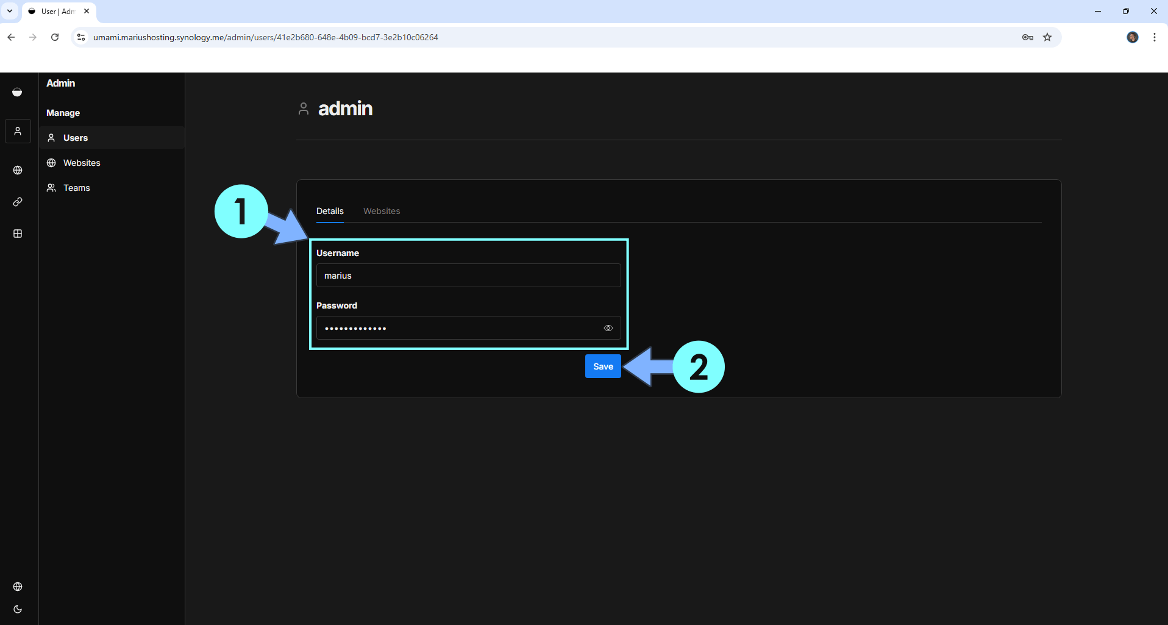The height and width of the screenshot is (625, 1168).
Task: Click the Umami logo icon in sidebar
Action: click(x=17, y=92)
